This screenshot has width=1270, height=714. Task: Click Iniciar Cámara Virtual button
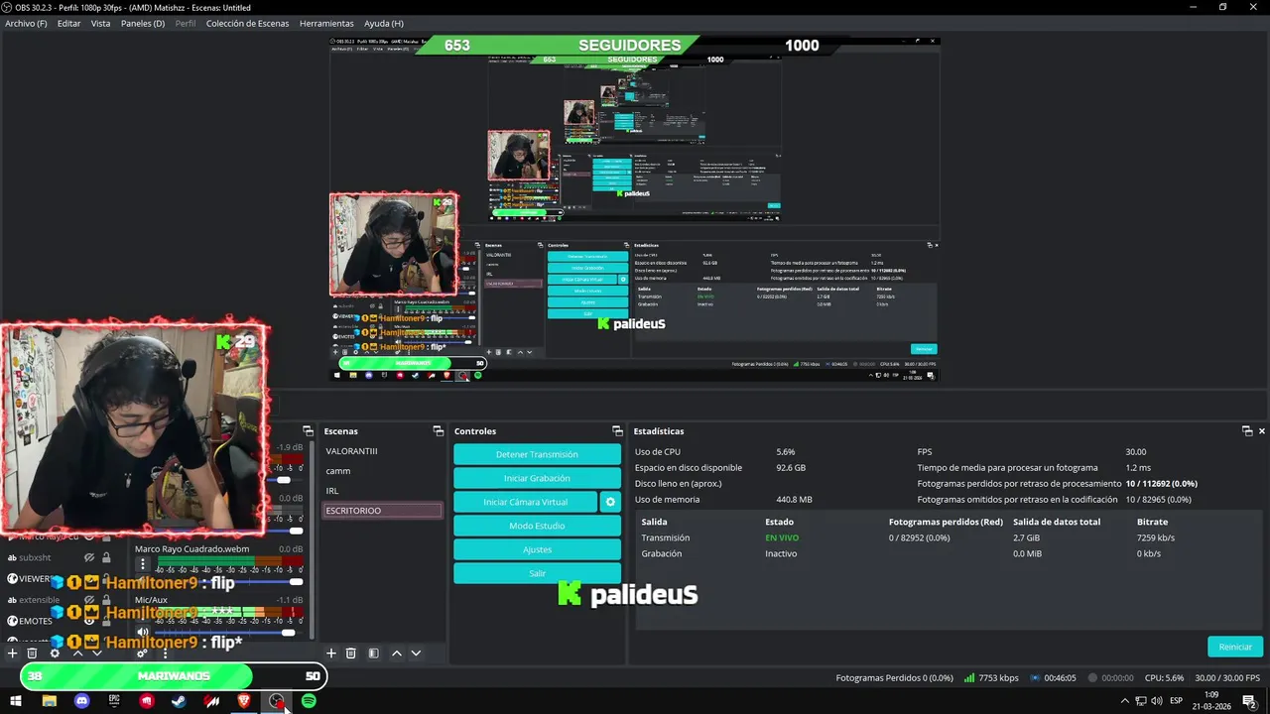pos(526,502)
